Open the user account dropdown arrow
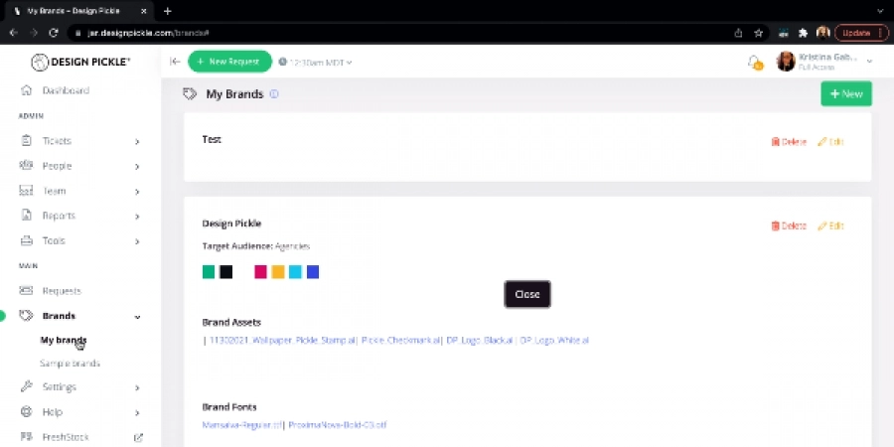Viewport: 894px width, 447px height. [x=869, y=61]
